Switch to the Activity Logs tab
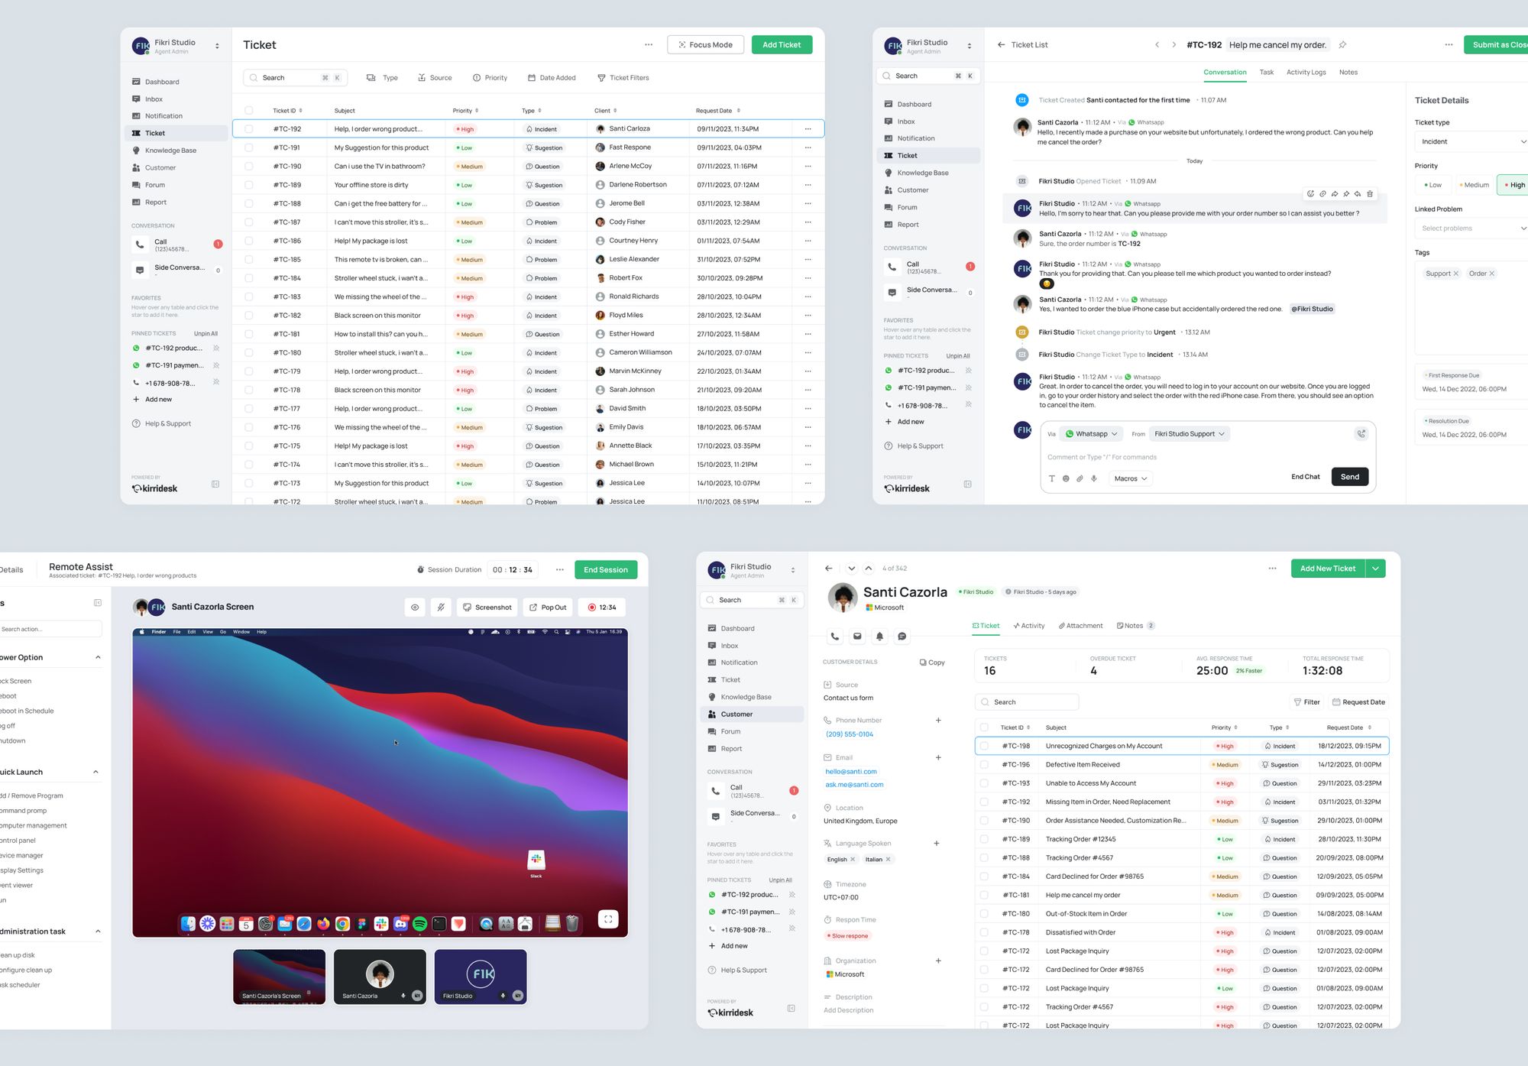This screenshot has width=1528, height=1066. (1306, 72)
